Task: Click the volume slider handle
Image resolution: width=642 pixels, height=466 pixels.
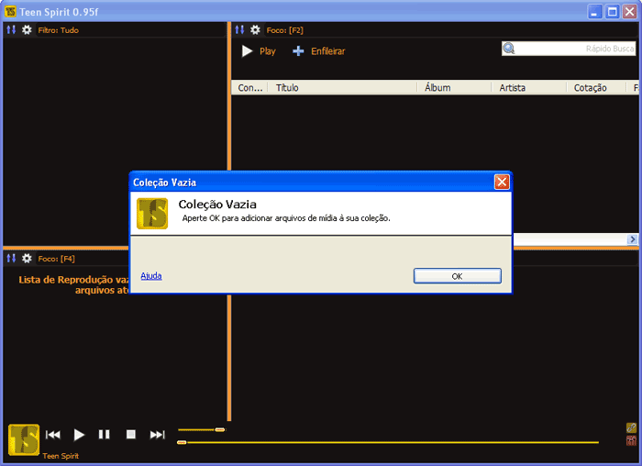Action: (220, 429)
